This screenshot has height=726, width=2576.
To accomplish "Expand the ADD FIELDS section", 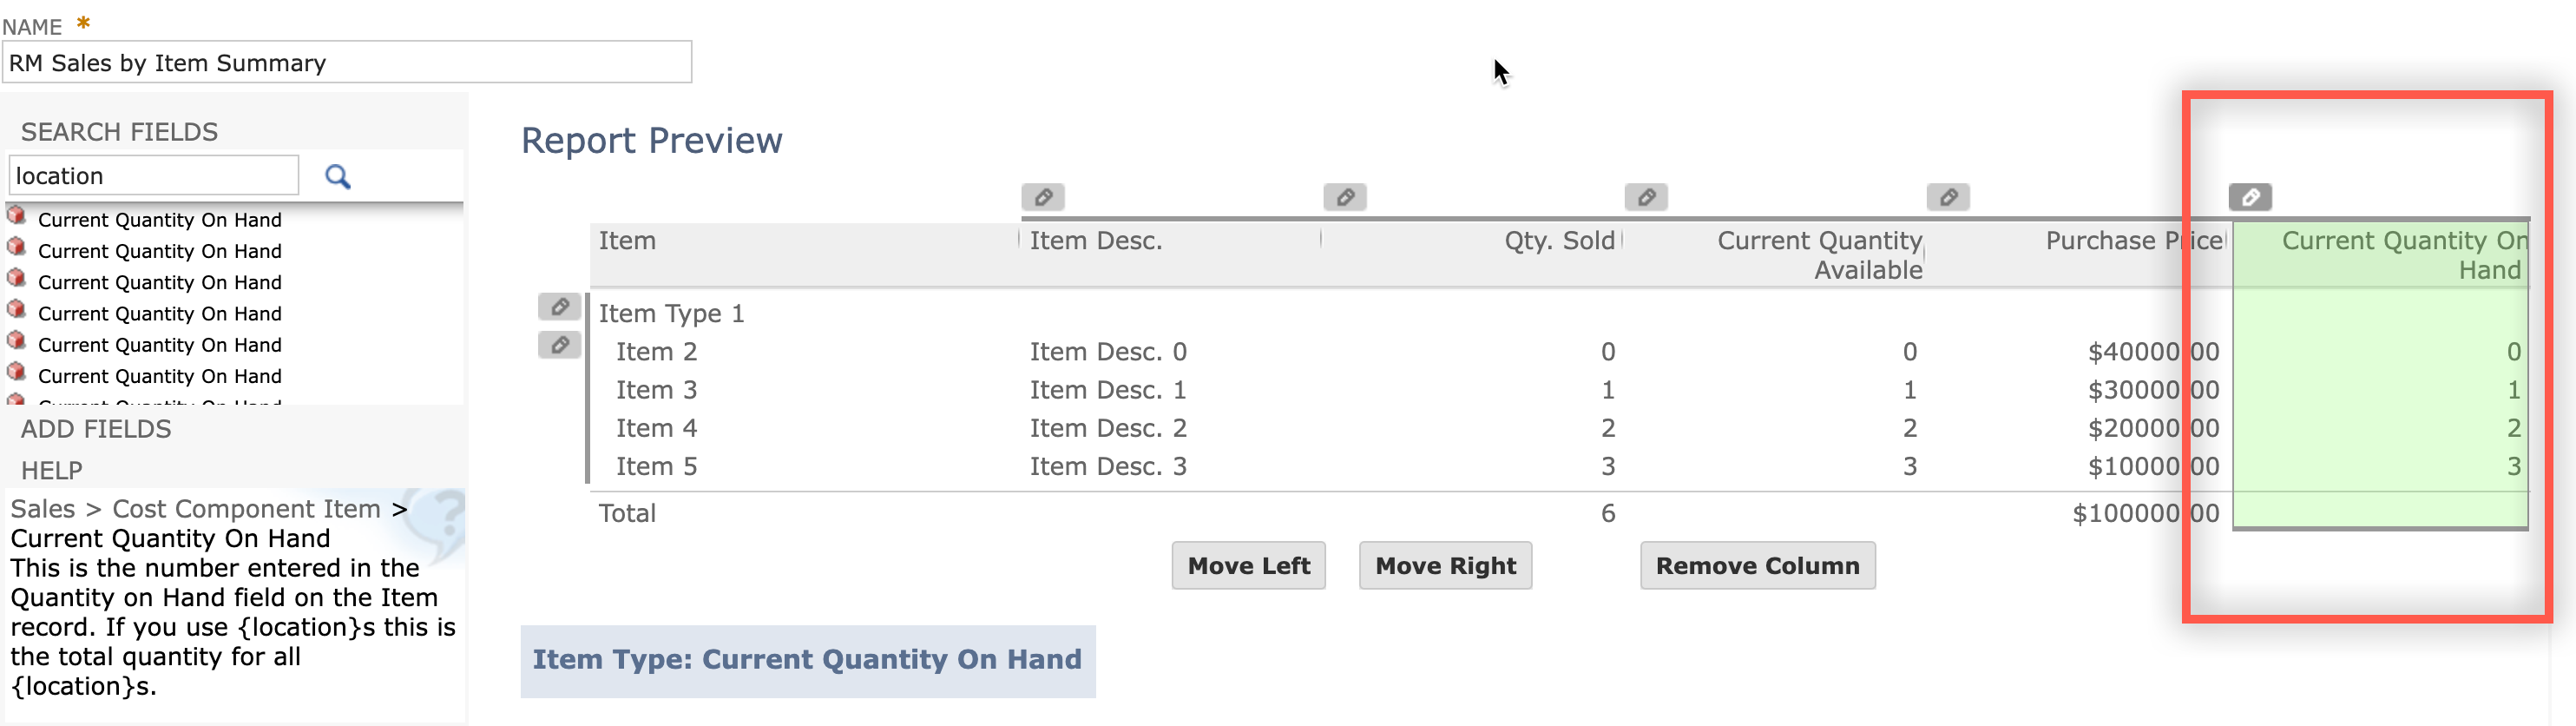I will [x=95, y=429].
